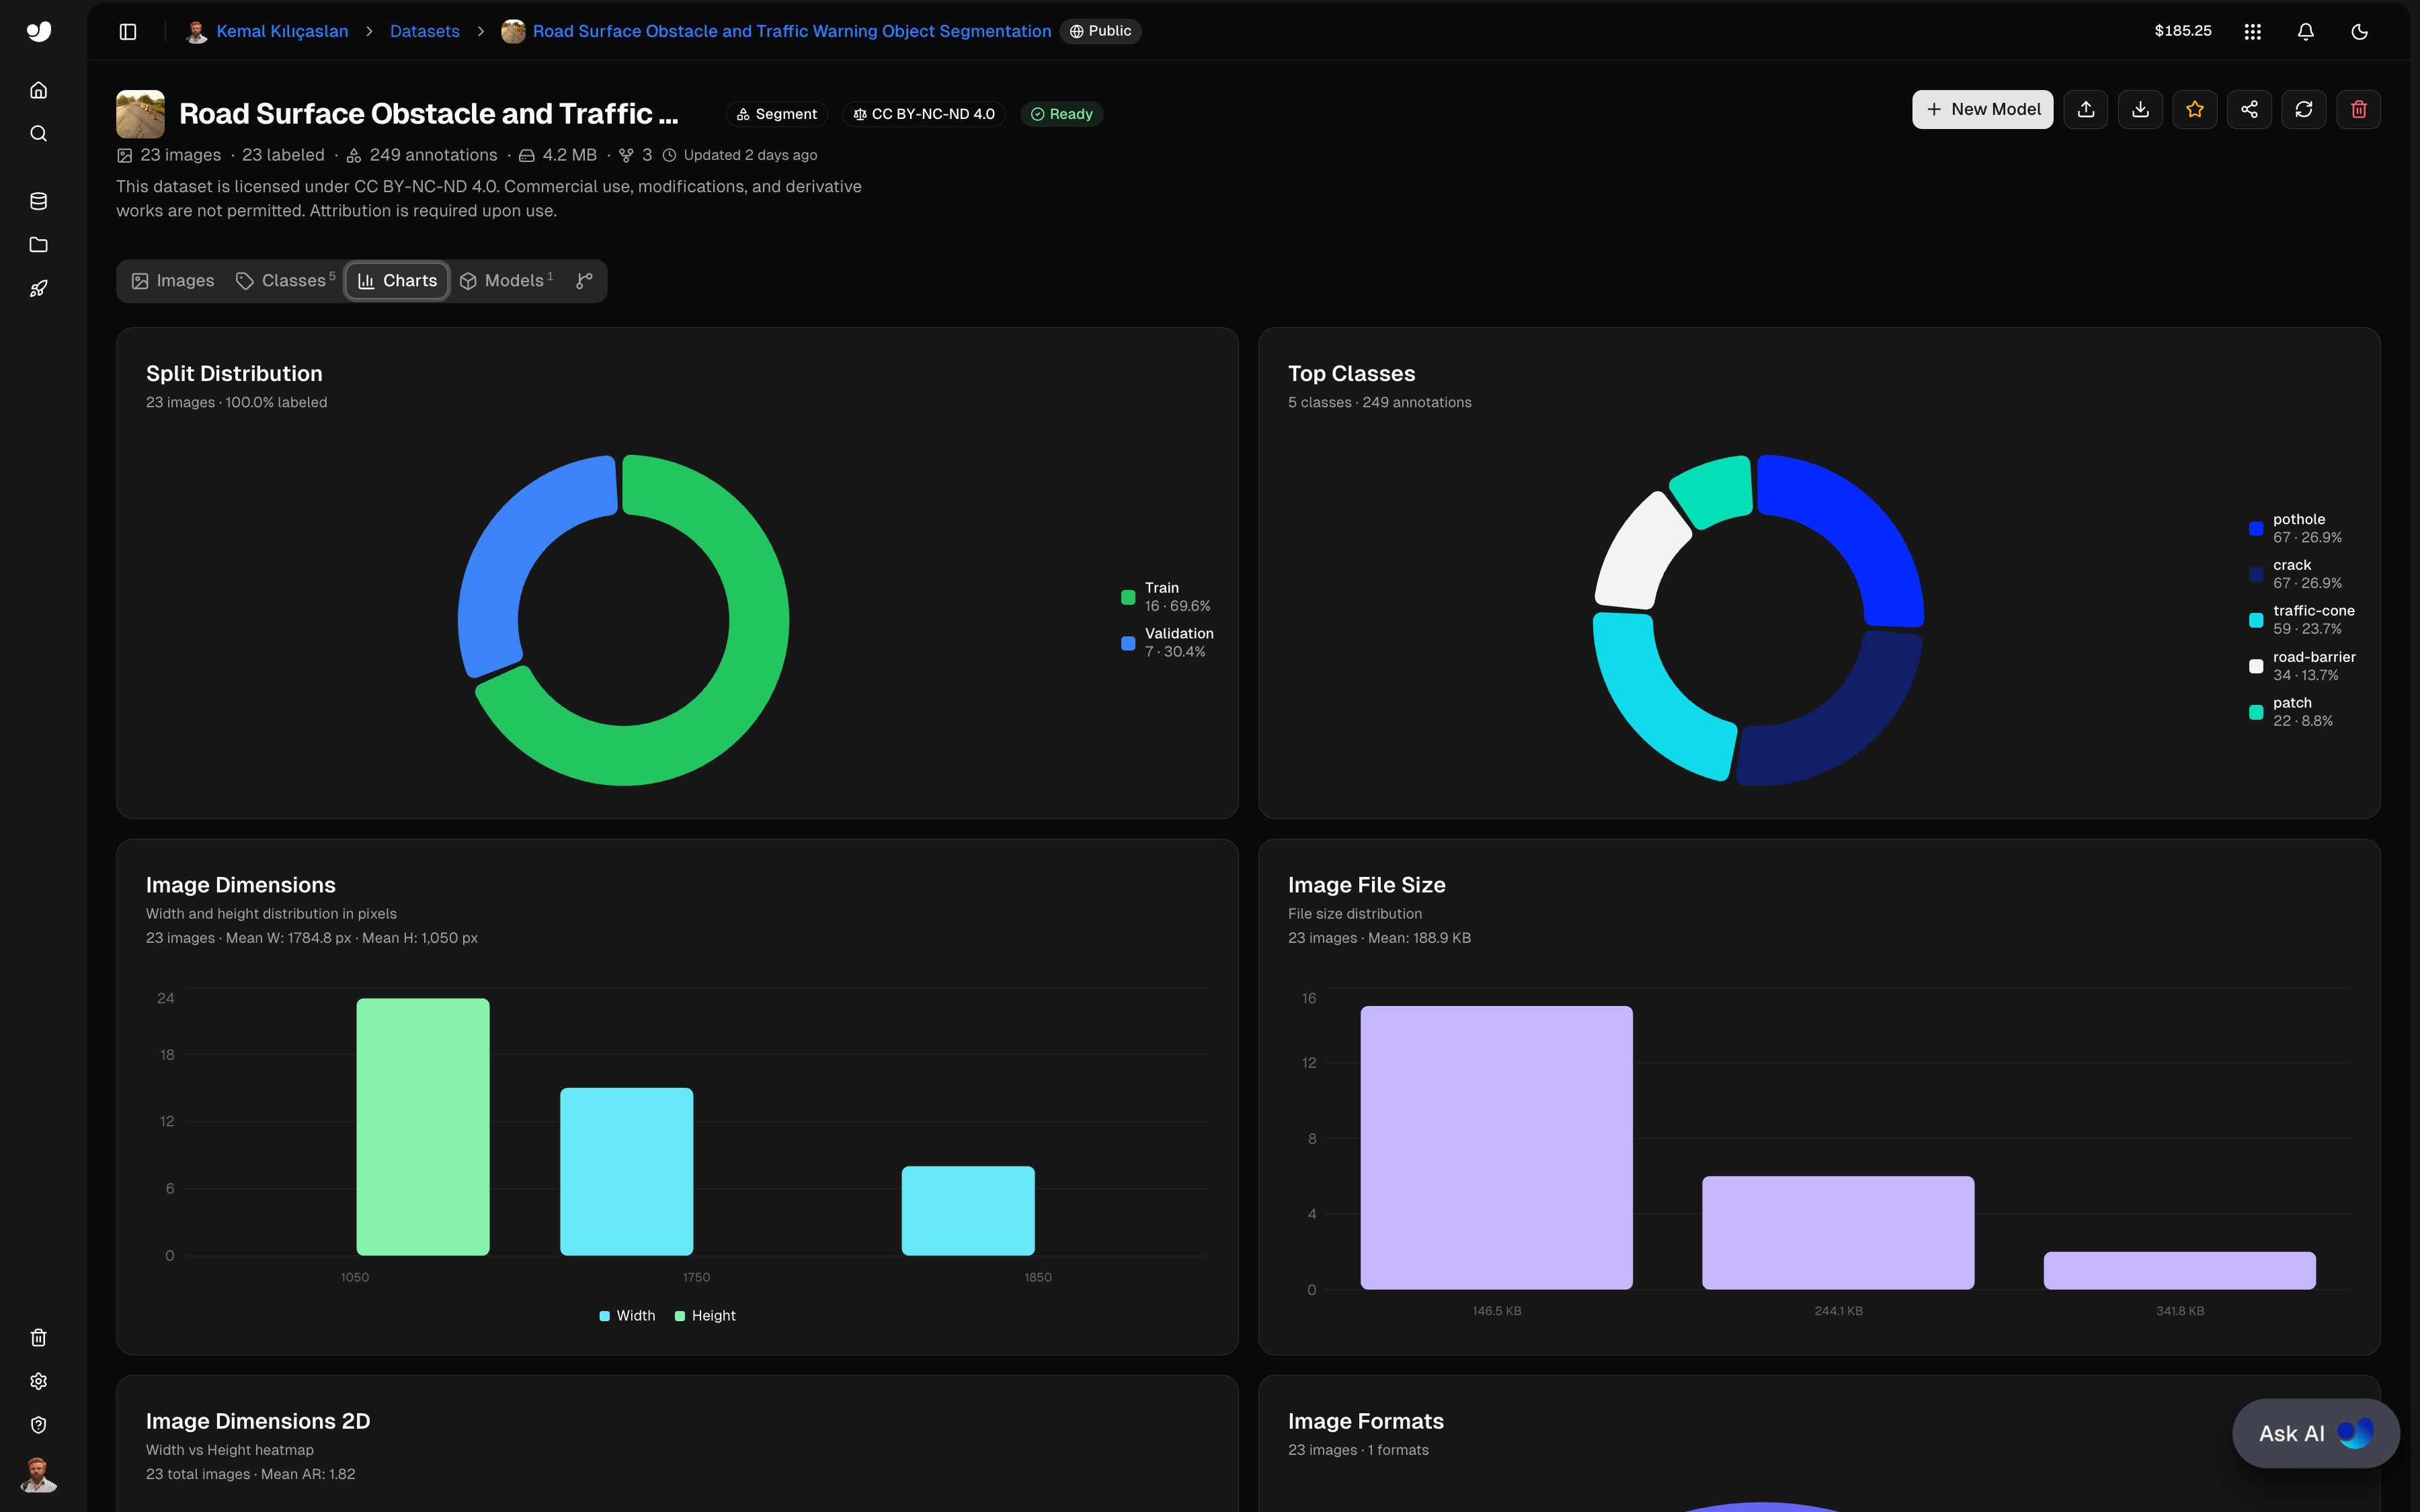This screenshot has width=2420, height=1512.
Task: Click the Image Dimensions 2D card heading
Action: 258,1421
